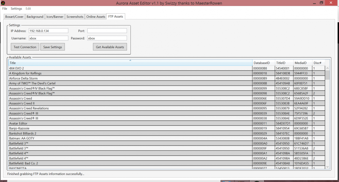339x182 pixels.
Task: Click MediaID cell 61C746D7
Action: tap(303, 144)
